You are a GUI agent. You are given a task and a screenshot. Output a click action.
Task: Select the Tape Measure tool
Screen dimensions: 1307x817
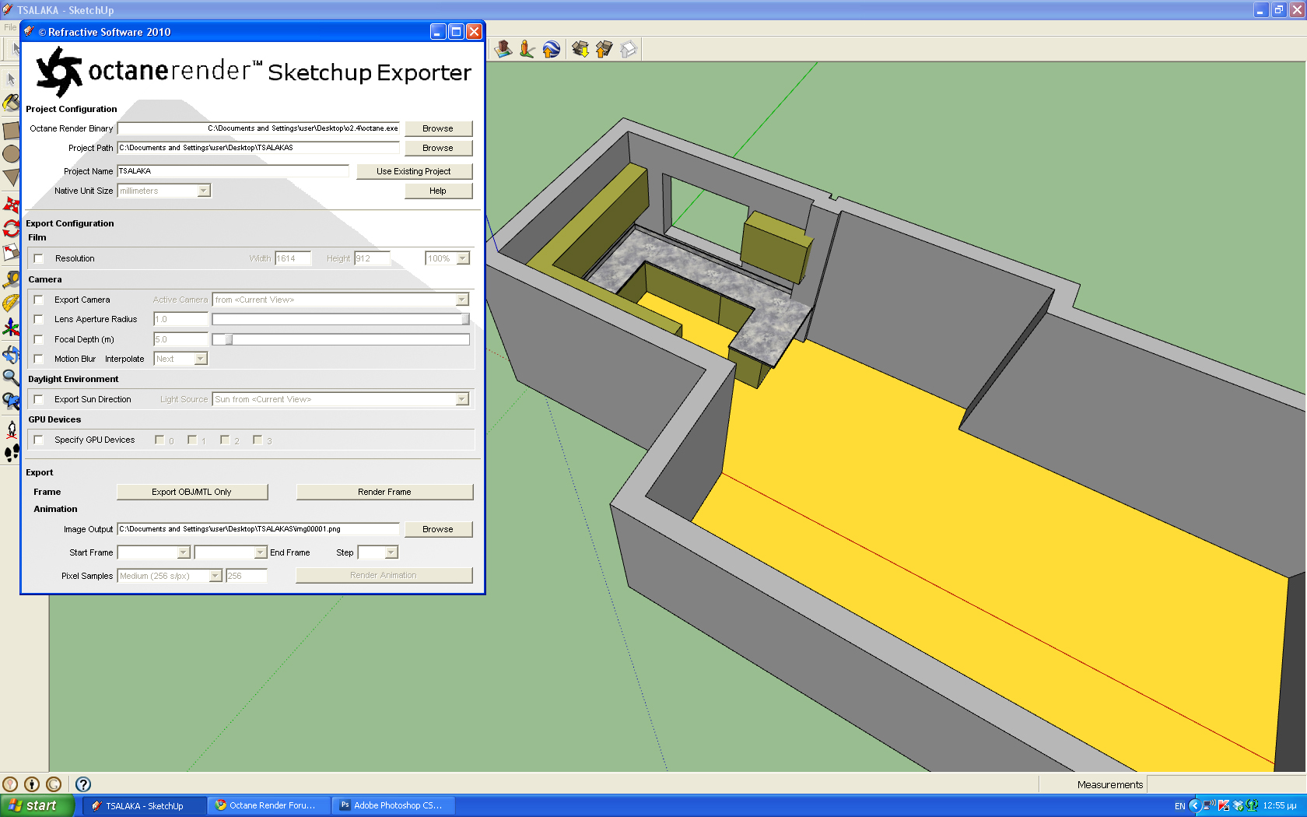click(10, 279)
